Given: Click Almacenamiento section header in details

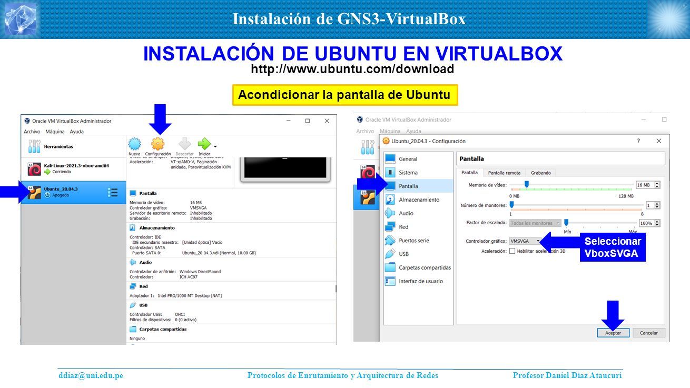Looking at the screenshot, I should [157, 228].
